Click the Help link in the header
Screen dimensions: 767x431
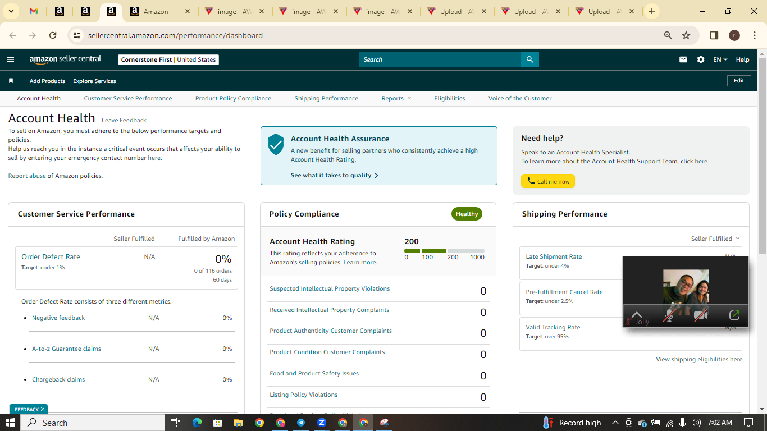click(x=742, y=59)
